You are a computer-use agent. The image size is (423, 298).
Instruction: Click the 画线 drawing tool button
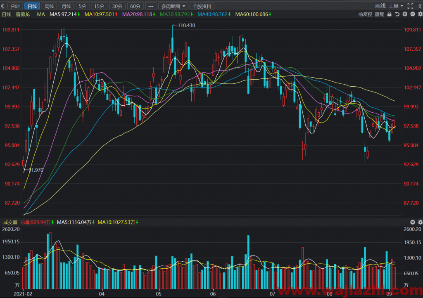coord(380,6)
